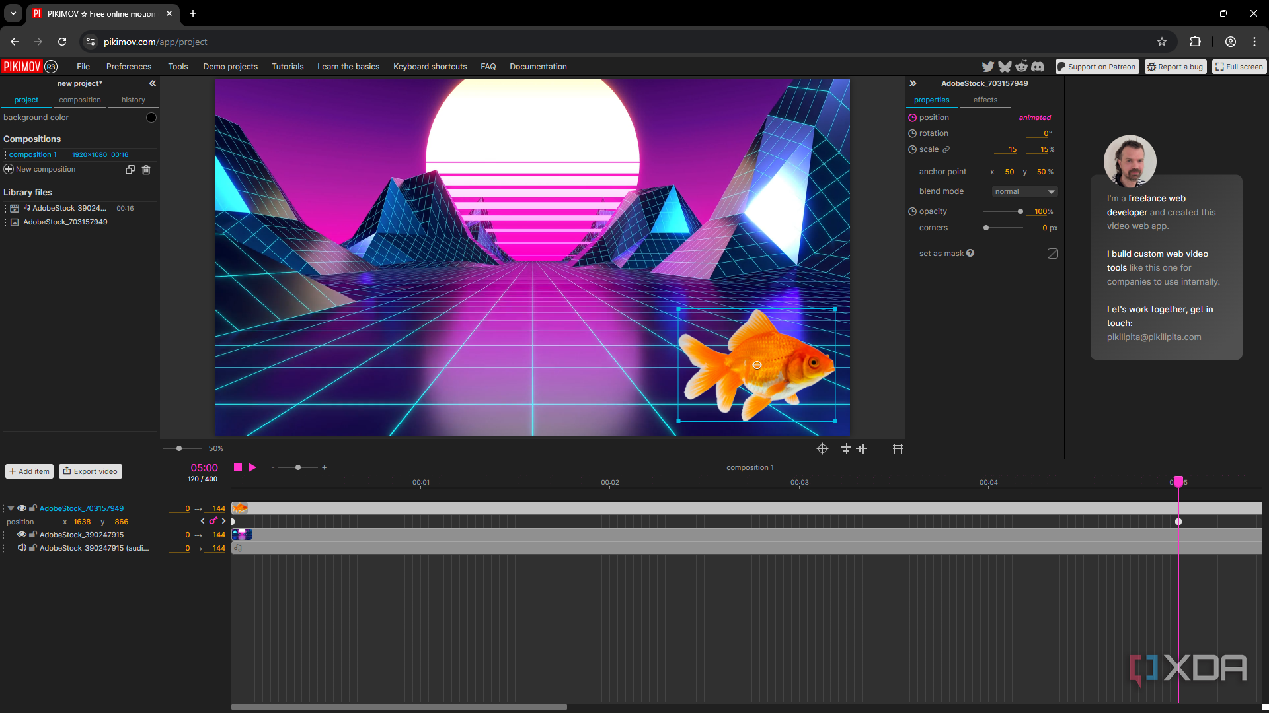Toggle the scale link proportions icon
This screenshot has width=1269, height=713.
[x=946, y=149]
